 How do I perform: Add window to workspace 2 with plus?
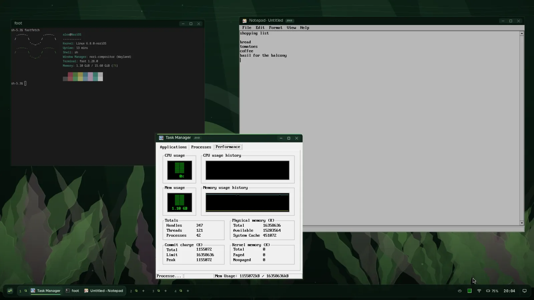(144, 291)
